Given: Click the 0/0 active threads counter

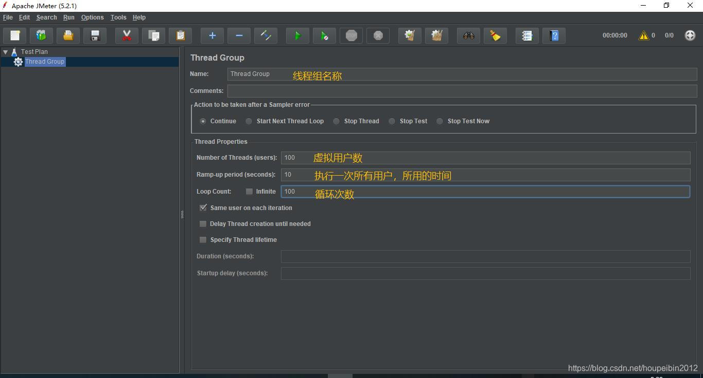Looking at the screenshot, I should [669, 35].
